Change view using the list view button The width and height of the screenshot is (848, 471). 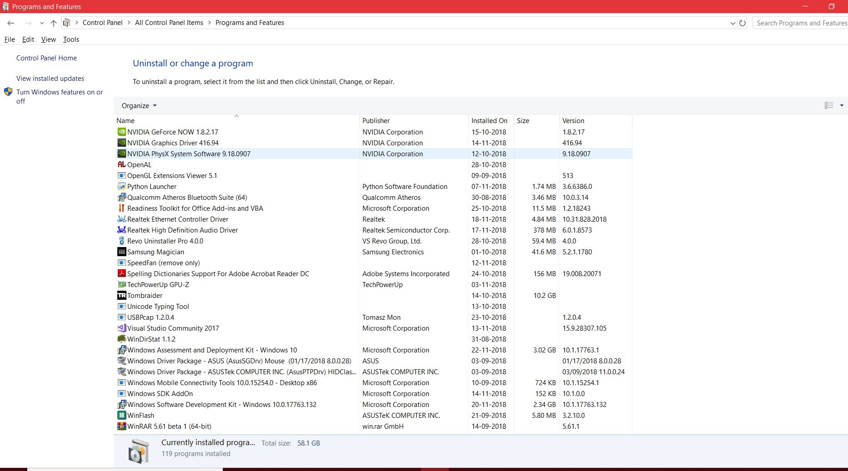click(829, 105)
